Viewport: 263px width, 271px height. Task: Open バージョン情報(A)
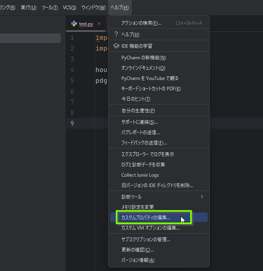pos(159,260)
